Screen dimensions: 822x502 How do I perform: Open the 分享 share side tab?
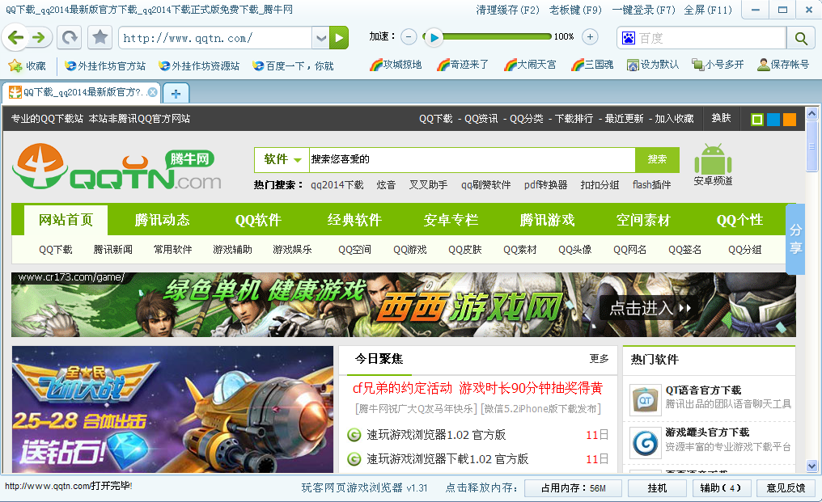(796, 239)
